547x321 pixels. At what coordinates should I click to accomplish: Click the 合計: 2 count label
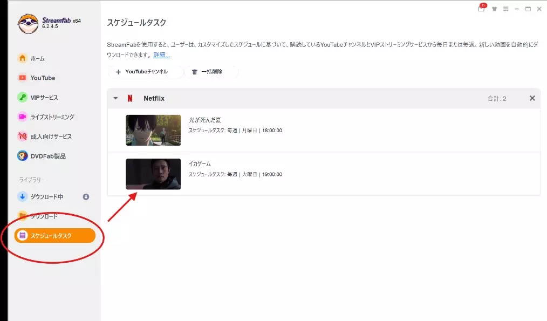pos(497,99)
